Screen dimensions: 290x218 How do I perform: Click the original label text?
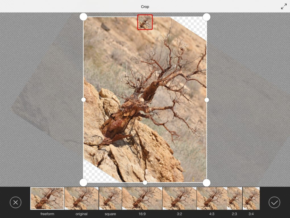(x=82, y=214)
